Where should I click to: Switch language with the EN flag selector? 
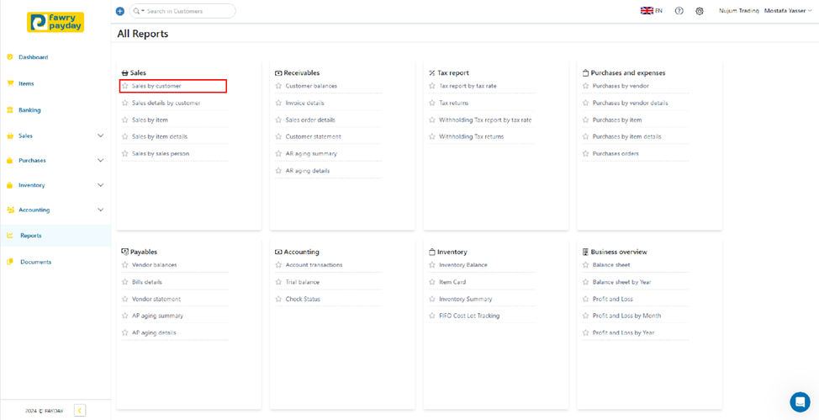pos(652,11)
